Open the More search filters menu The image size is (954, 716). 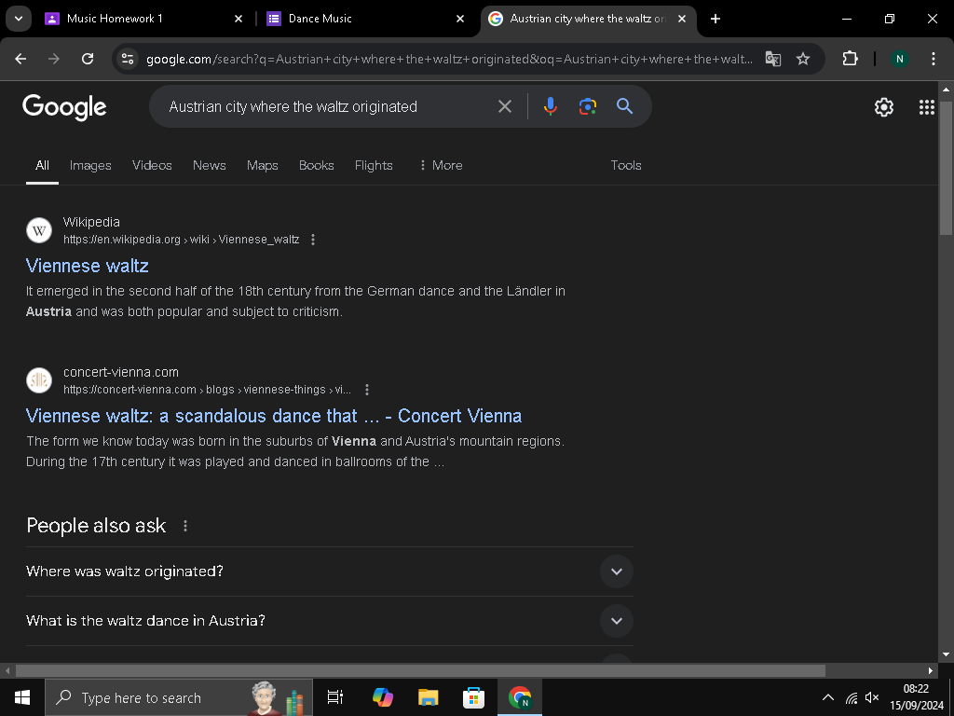441,165
